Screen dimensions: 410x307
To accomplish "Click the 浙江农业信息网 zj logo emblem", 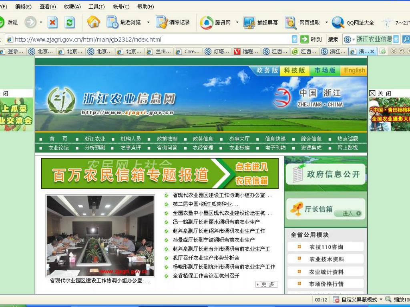I will [x=61, y=100].
